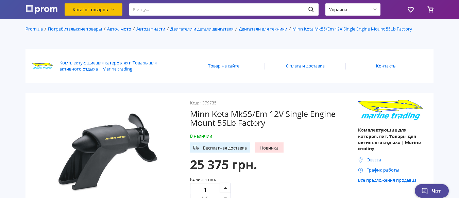This screenshot has height=198, width=459.
Task: Click the location pin icon near Одесса
Action: 361,160
